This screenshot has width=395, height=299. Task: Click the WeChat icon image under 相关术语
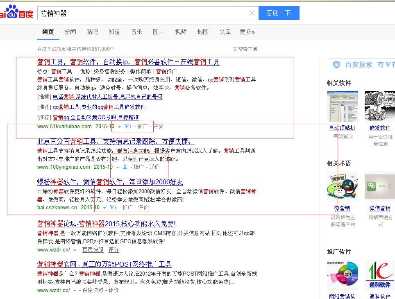pyautogui.click(x=379, y=186)
